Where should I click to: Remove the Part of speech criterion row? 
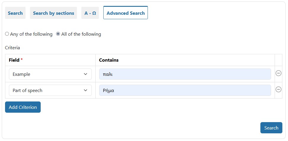(x=278, y=89)
